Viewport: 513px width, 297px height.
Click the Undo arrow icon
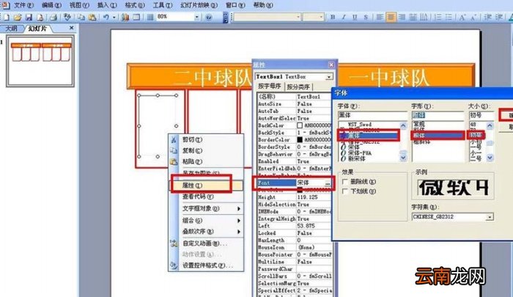point(106,17)
